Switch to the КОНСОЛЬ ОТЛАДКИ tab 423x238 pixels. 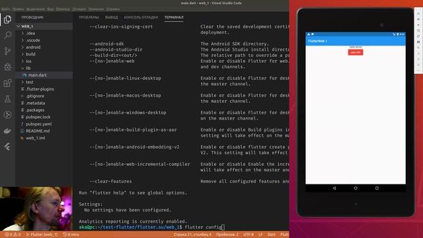click(141, 17)
